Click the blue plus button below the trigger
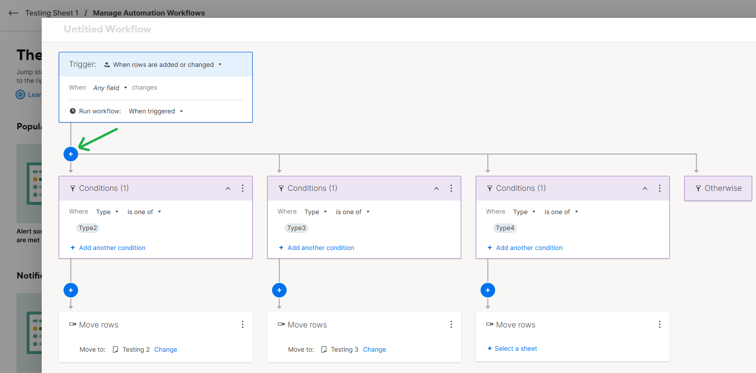 point(71,154)
